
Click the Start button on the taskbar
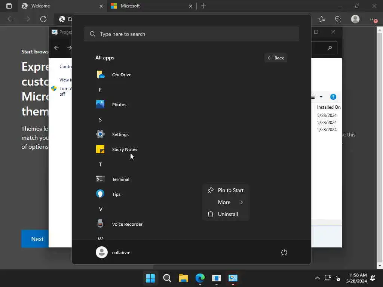[x=150, y=278]
